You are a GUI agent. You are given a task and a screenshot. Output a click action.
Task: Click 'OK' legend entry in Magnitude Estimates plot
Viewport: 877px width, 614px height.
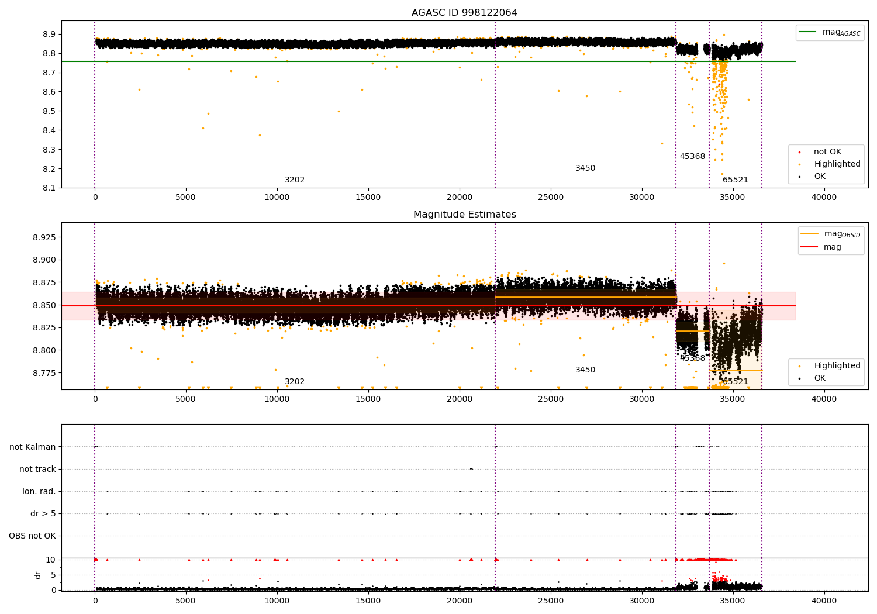pyautogui.click(x=820, y=378)
